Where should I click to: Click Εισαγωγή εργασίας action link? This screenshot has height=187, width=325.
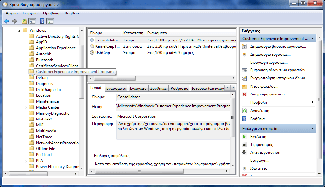coord(264,62)
